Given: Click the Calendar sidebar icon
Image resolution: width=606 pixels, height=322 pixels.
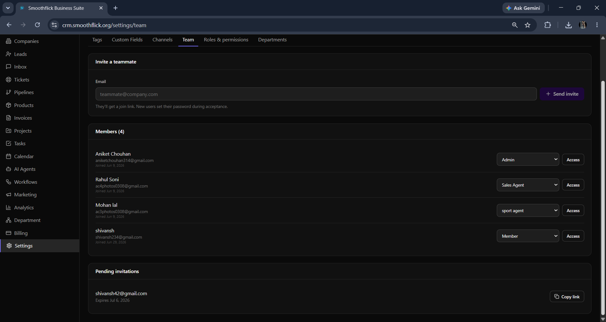Looking at the screenshot, I should coord(9,156).
